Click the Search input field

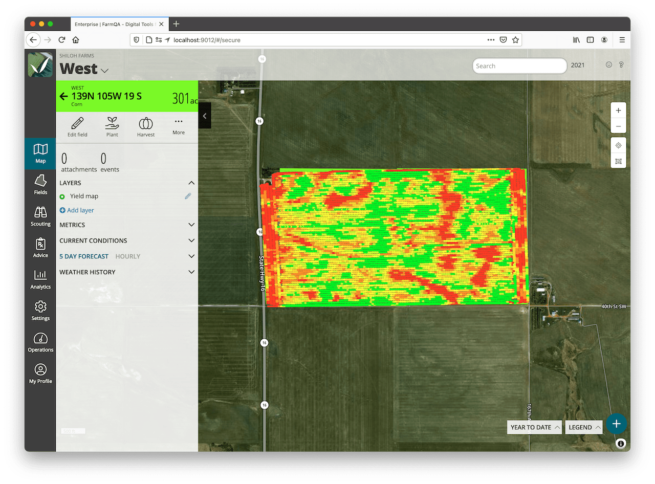519,66
